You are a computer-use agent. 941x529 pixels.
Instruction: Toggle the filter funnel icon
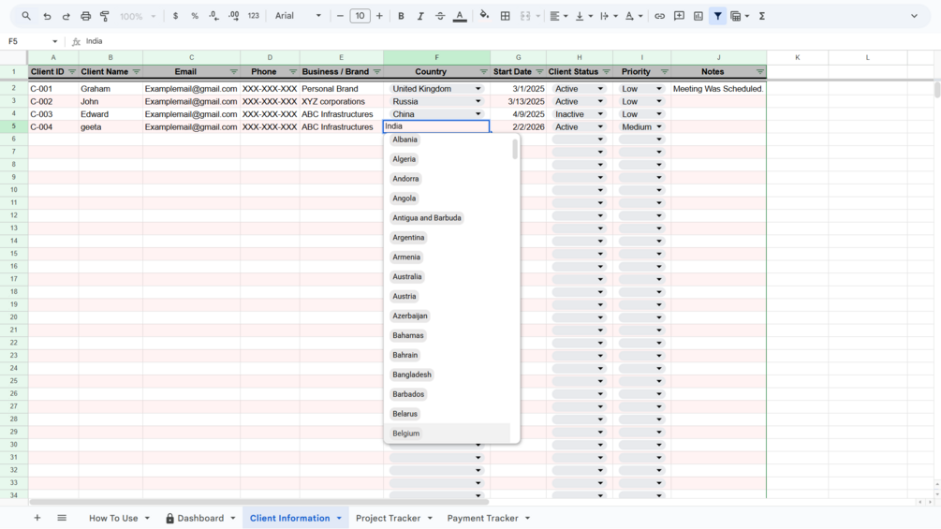(718, 16)
